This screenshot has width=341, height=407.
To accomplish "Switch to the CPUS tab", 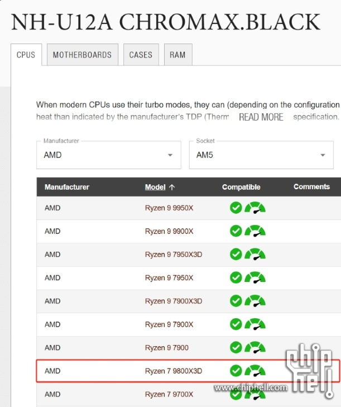I will click(x=26, y=55).
